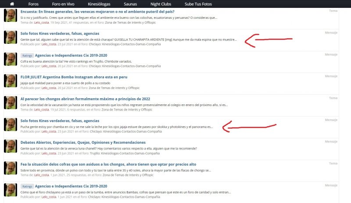Select the Ratings tag dated 20 Jul 2021
351x203 pixels.
click(x=27, y=55)
